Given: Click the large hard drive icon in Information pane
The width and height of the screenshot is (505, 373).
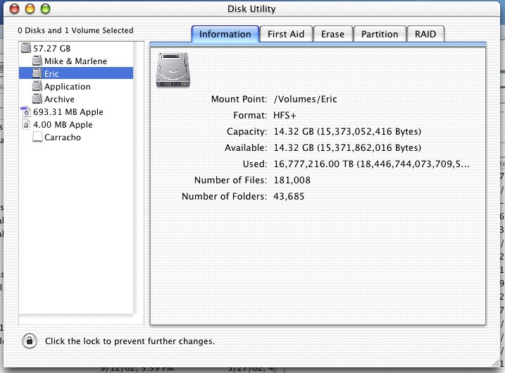Looking at the screenshot, I should pos(173,70).
